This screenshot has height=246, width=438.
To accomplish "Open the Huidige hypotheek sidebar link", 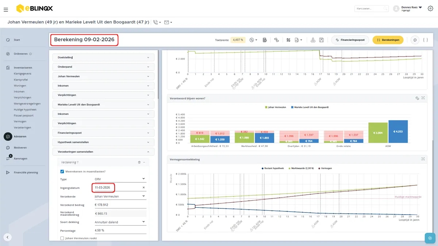I will click(25, 110).
